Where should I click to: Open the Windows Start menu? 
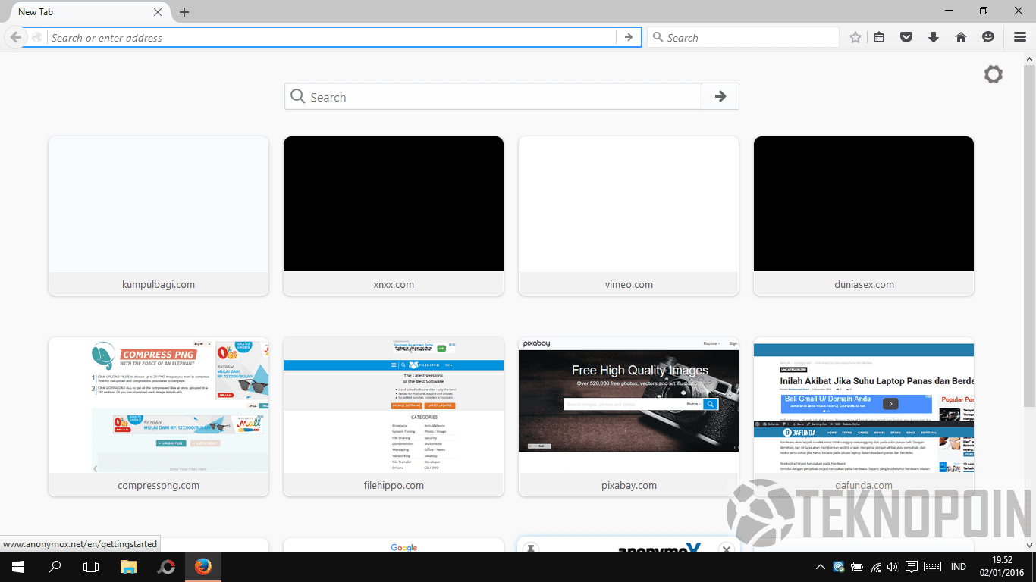pyautogui.click(x=17, y=567)
